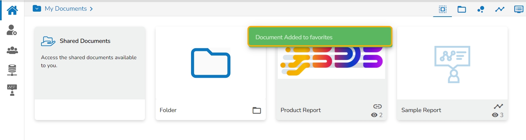Click the My Documents breadcrumb label
The width and height of the screenshot is (526, 140).
pyautogui.click(x=66, y=9)
